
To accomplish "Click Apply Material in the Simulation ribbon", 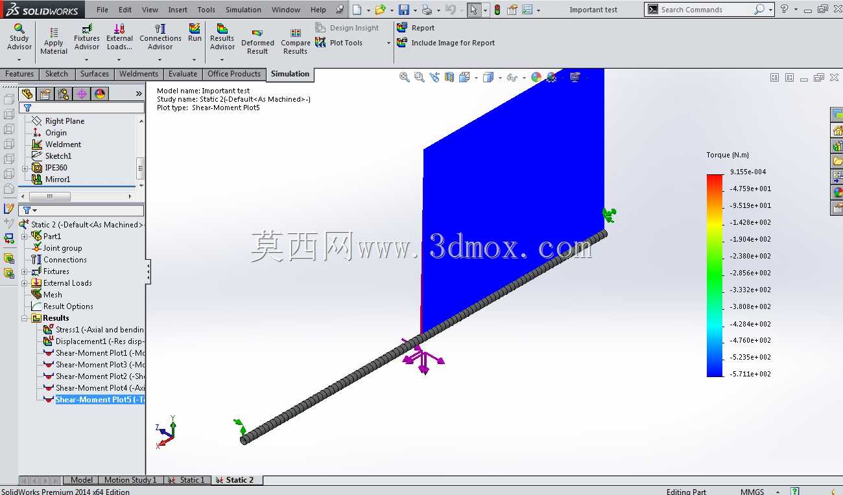I will tap(54, 41).
